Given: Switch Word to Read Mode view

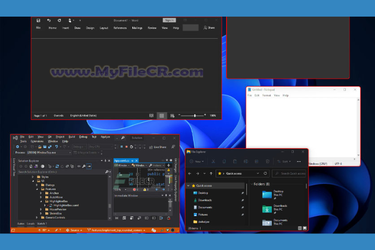Looking at the screenshot, I should click(x=152, y=116).
